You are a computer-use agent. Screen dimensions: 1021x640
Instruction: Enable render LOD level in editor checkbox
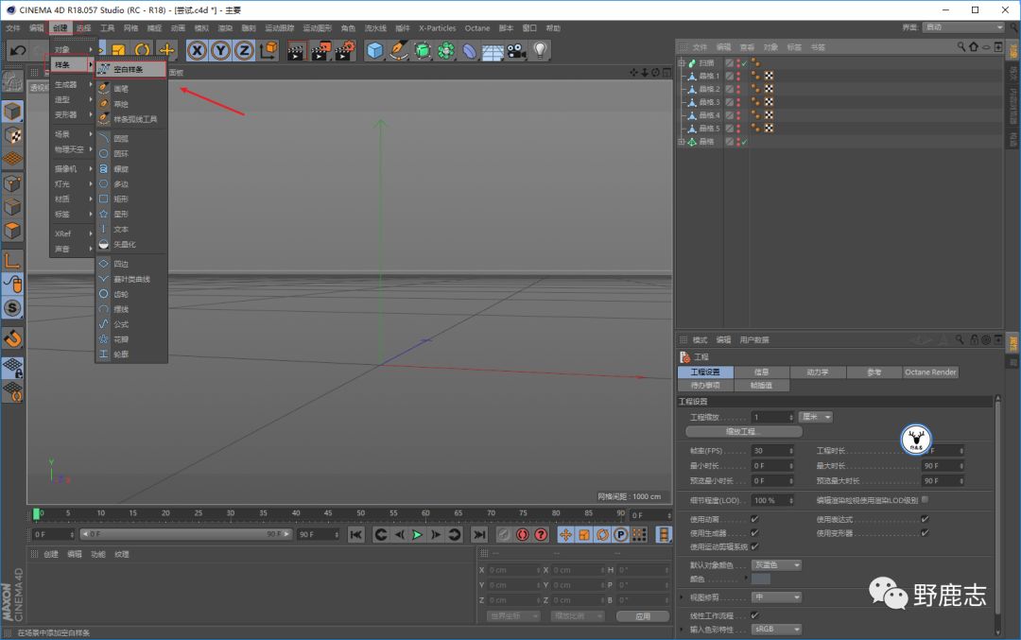pyautogui.click(x=925, y=499)
